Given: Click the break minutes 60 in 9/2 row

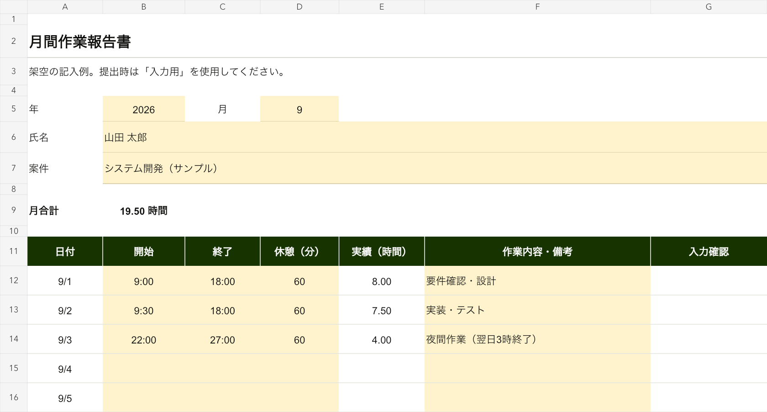Looking at the screenshot, I should tap(299, 310).
